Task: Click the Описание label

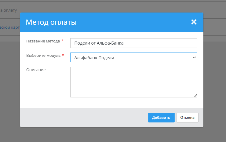Action: [x=36, y=70]
